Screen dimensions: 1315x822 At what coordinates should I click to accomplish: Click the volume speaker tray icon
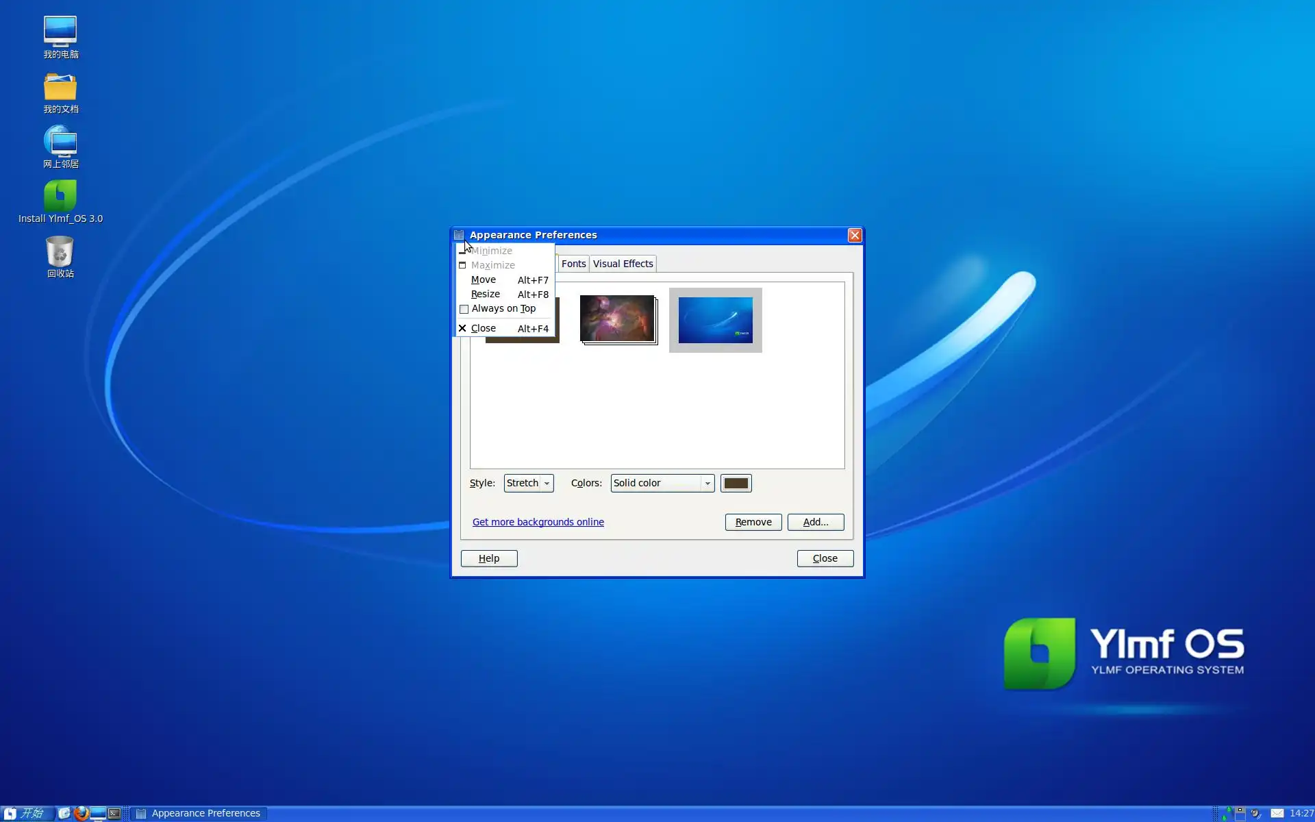coord(1255,813)
